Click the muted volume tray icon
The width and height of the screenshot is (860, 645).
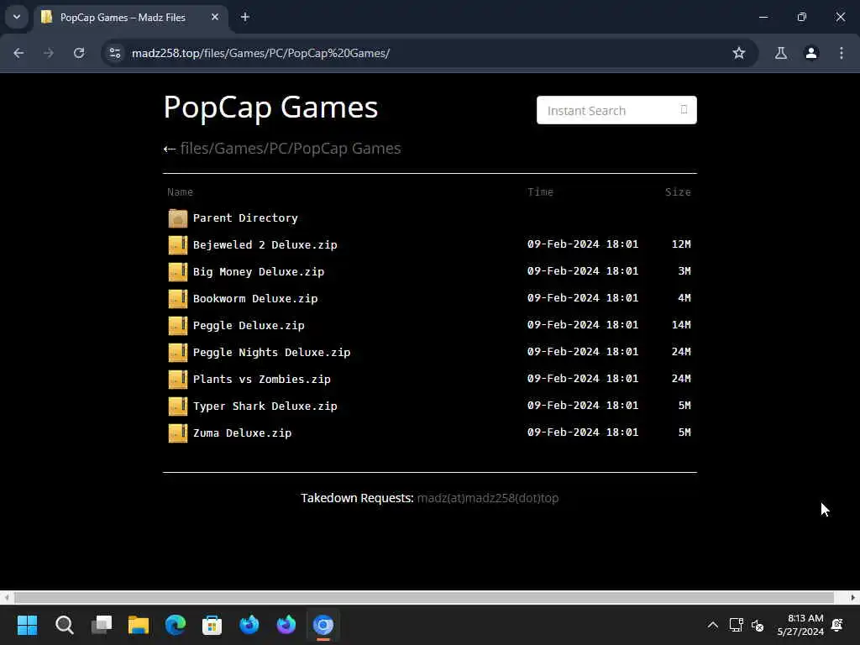click(x=758, y=625)
